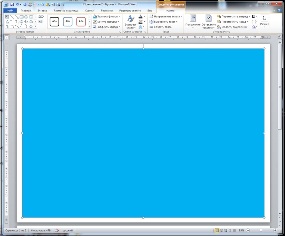This screenshot has width=285, height=236.
Task: Open the Вставка ribbon tab
Action: [42, 11]
